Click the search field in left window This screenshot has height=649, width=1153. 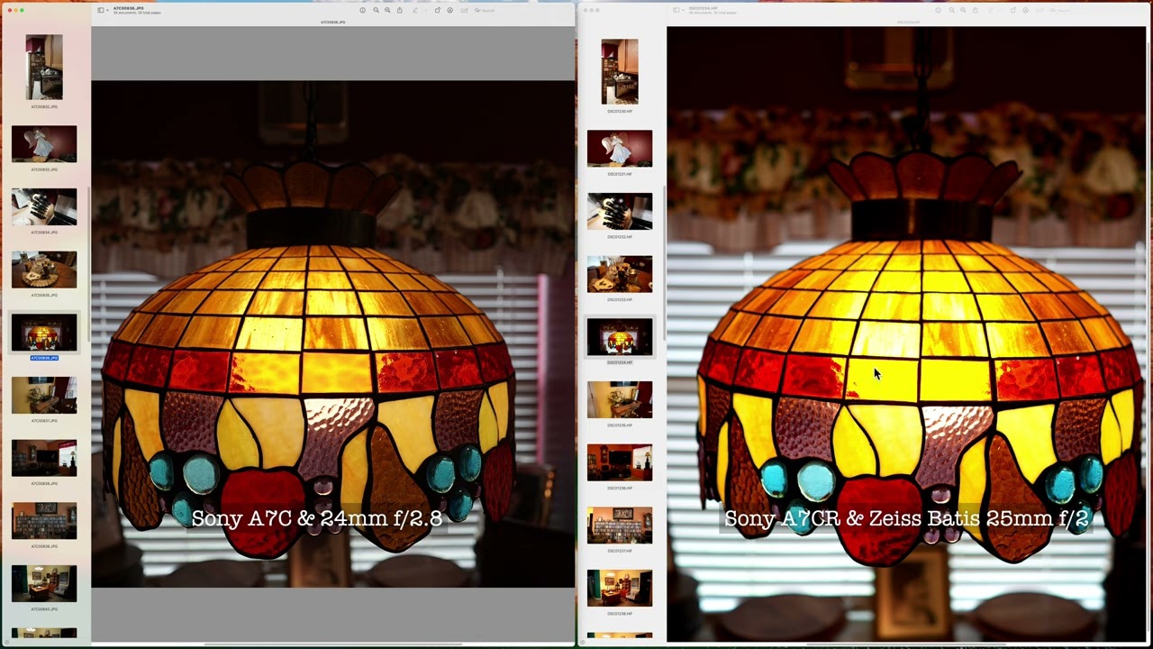coord(522,10)
